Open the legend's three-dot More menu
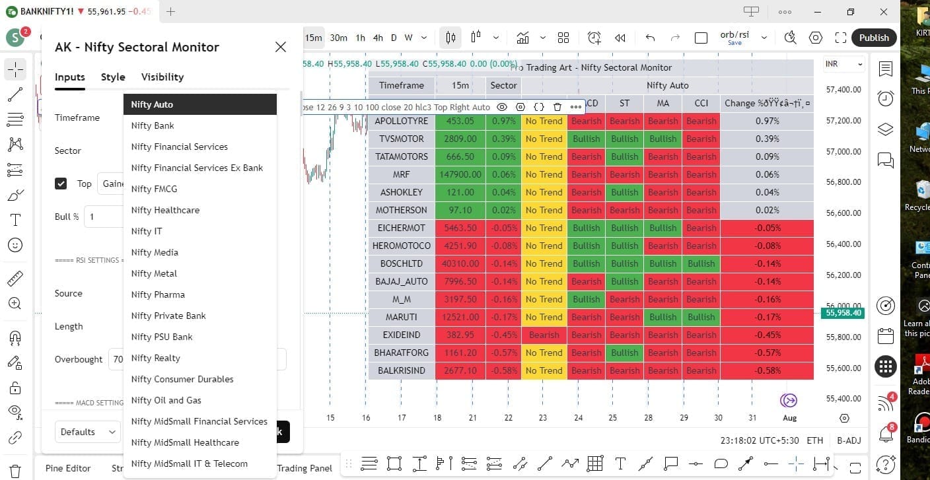Screen dimensions: 930x480 [x=576, y=107]
